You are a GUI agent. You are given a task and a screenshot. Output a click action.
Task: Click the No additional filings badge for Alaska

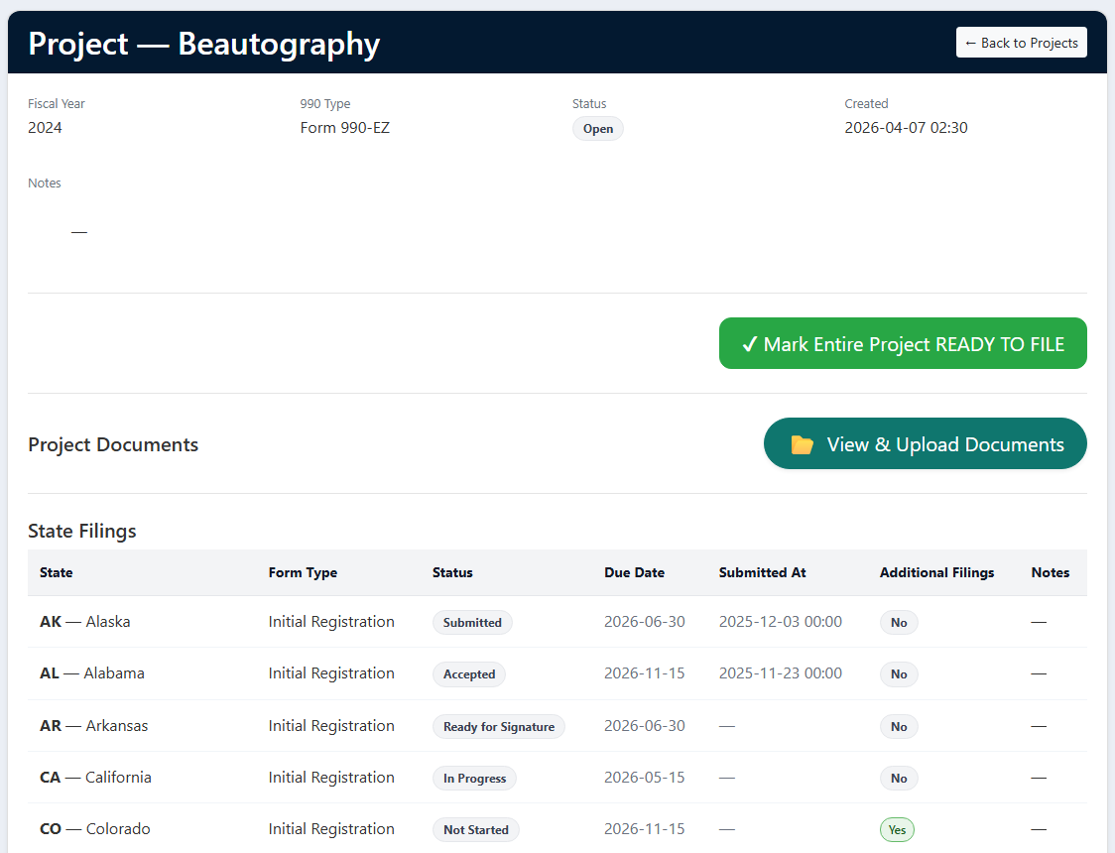899,623
